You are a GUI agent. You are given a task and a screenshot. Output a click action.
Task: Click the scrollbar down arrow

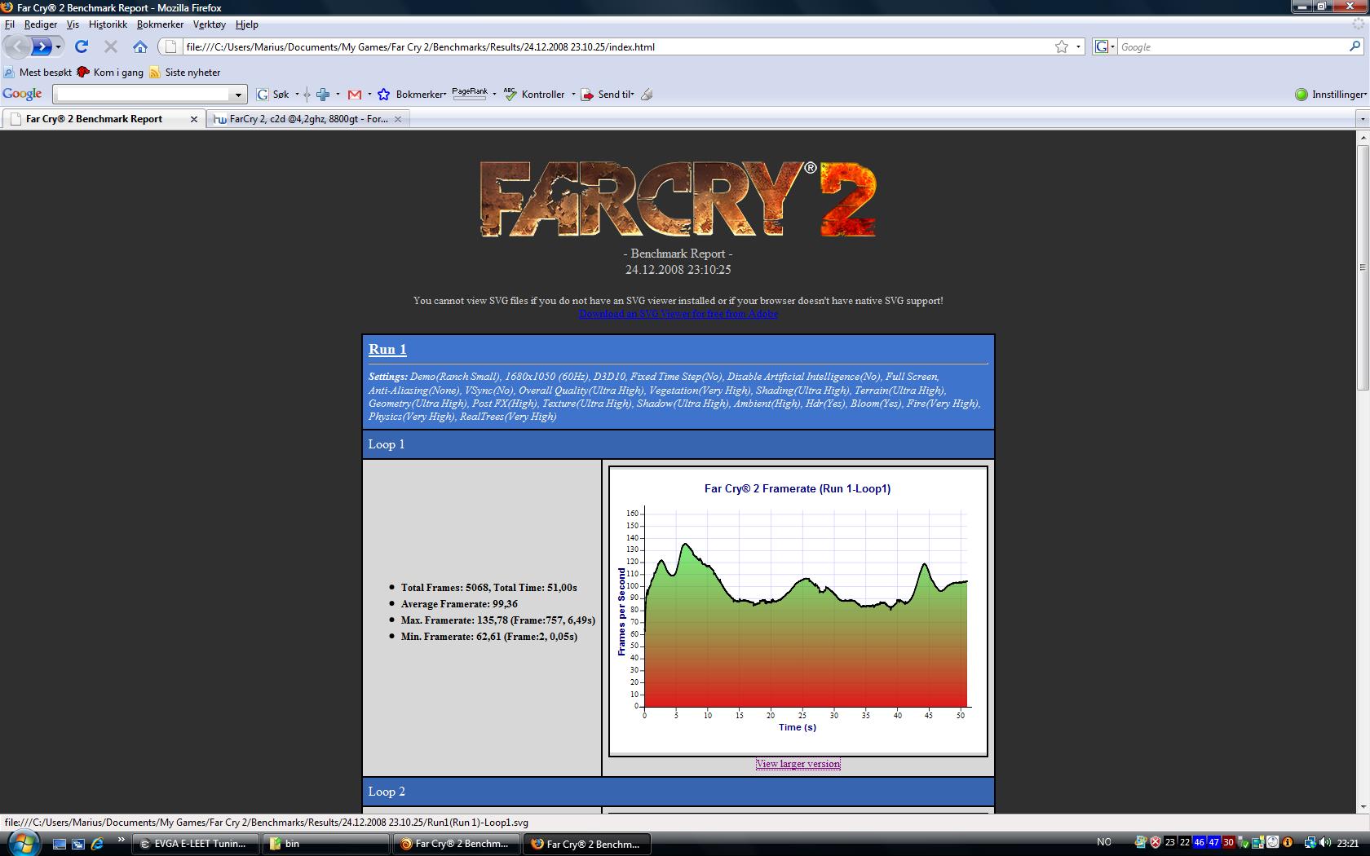(x=1362, y=806)
